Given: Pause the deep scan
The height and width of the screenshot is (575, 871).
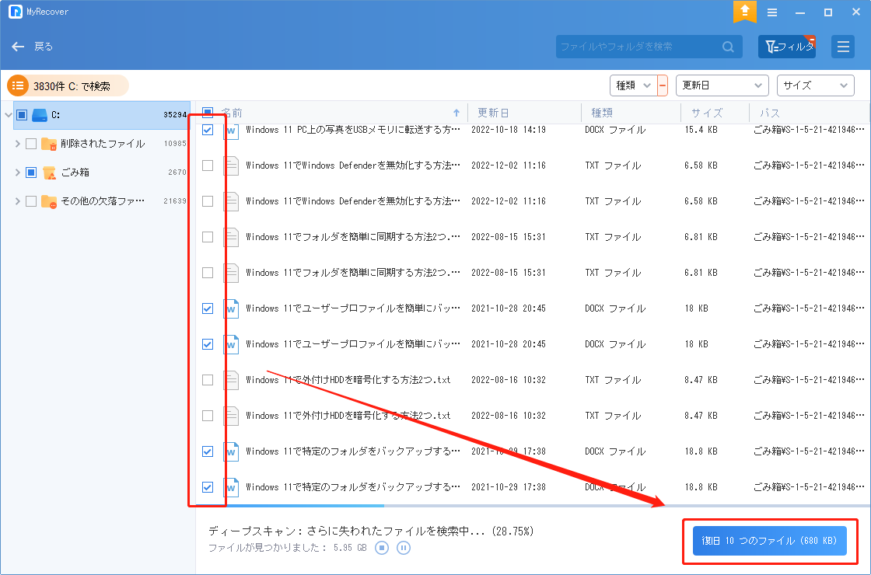Looking at the screenshot, I should click(x=404, y=548).
